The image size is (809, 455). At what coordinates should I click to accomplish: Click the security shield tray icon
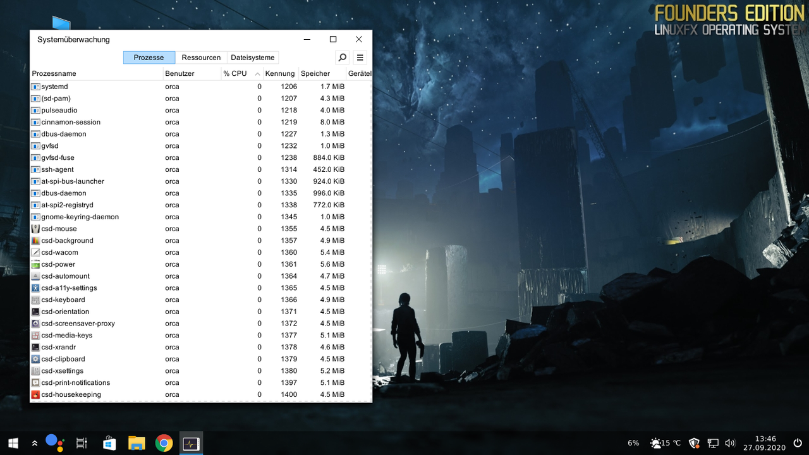click(x=695, y=443)
